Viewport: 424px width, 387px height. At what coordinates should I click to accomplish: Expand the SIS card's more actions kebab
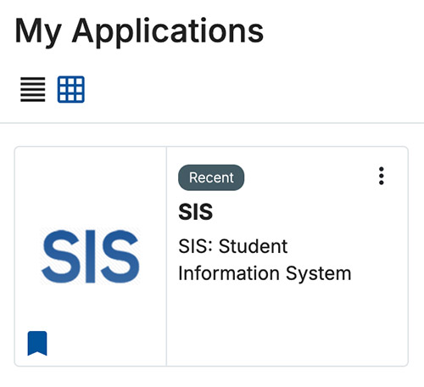pyautogui.click(x=382, y=176)
